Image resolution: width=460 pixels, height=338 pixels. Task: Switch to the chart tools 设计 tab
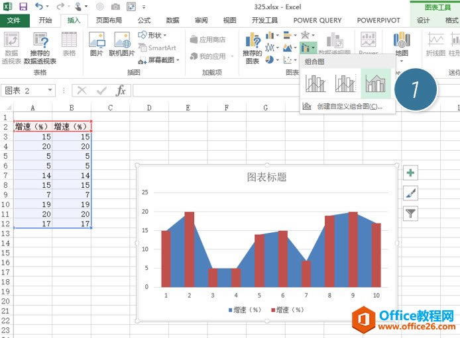pyautogui.click(x=423, y=21)
